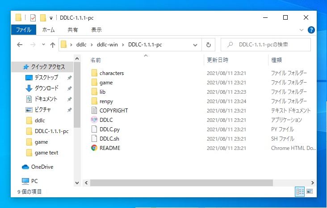This screenshot has height=208, width=327.
Task: Click the navigation pane scroll down arrow
Action: 77,183
